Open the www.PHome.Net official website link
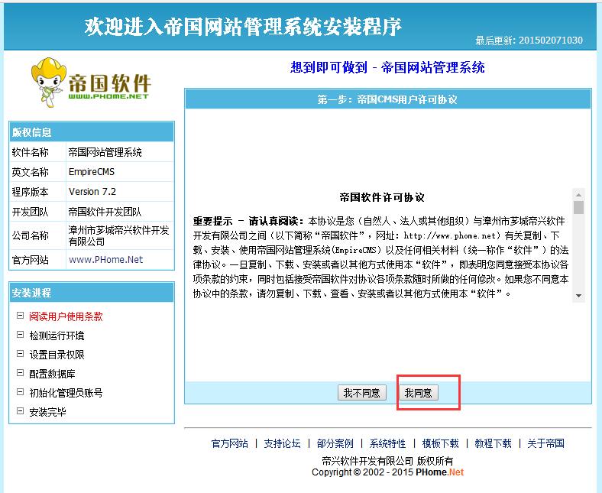This screenshot has height=493, width=602. point(105,260)
